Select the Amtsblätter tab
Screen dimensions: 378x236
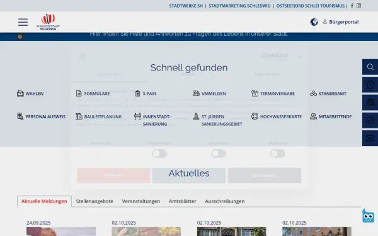(183, 201)
